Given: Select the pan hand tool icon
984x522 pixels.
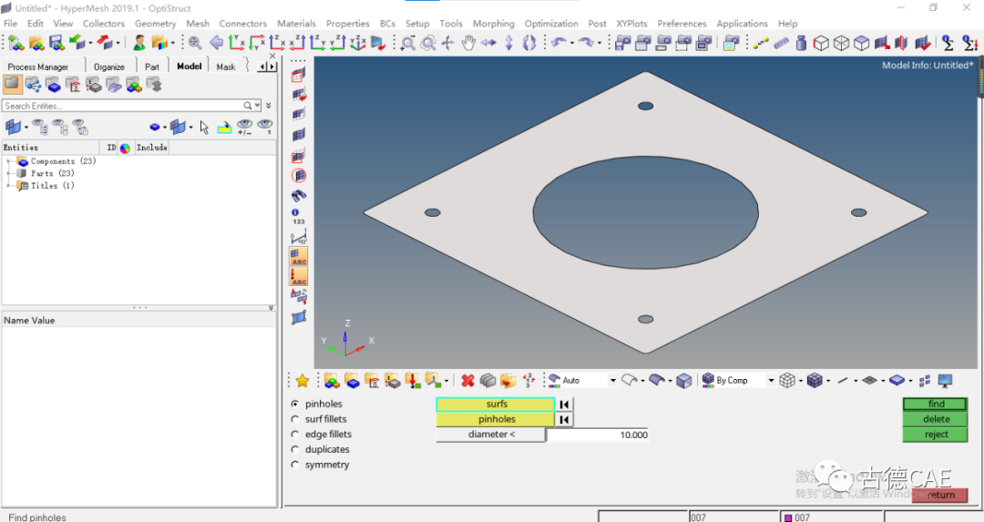Looking at the screenshot, I should click(x=469, y=43).
